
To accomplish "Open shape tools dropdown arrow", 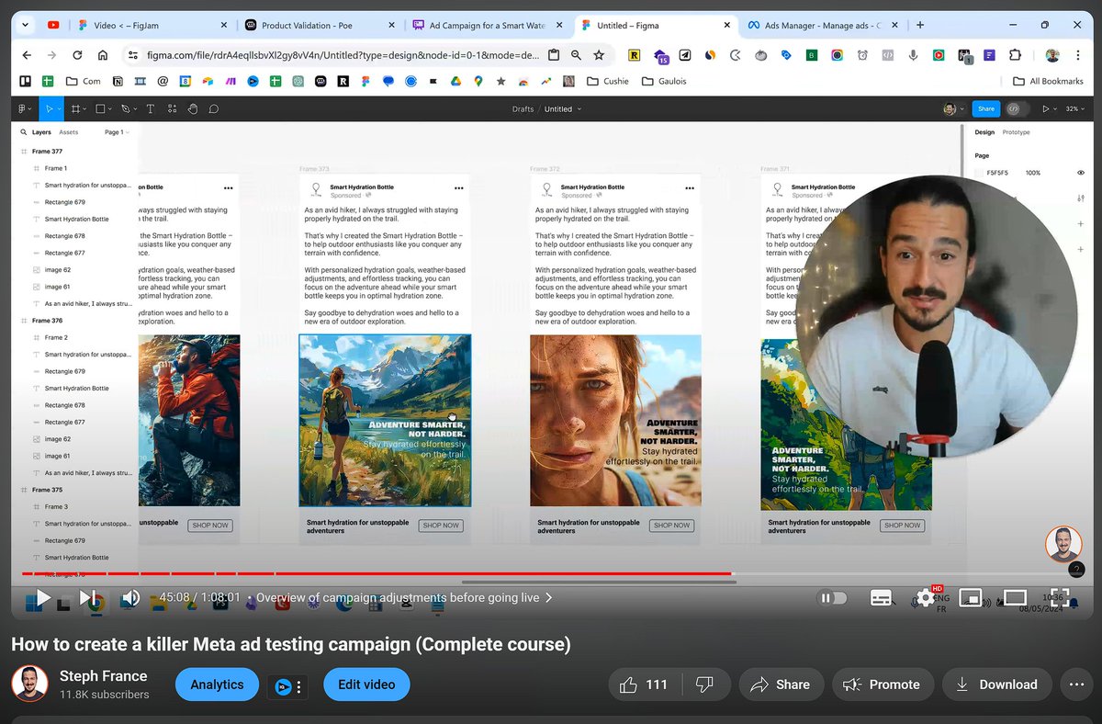I will (x=112, y=108).
